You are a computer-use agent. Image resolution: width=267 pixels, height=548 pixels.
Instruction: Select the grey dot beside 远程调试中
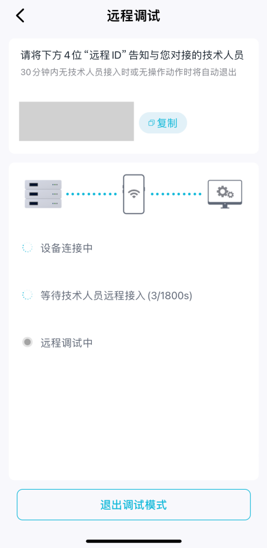[27, 342]
